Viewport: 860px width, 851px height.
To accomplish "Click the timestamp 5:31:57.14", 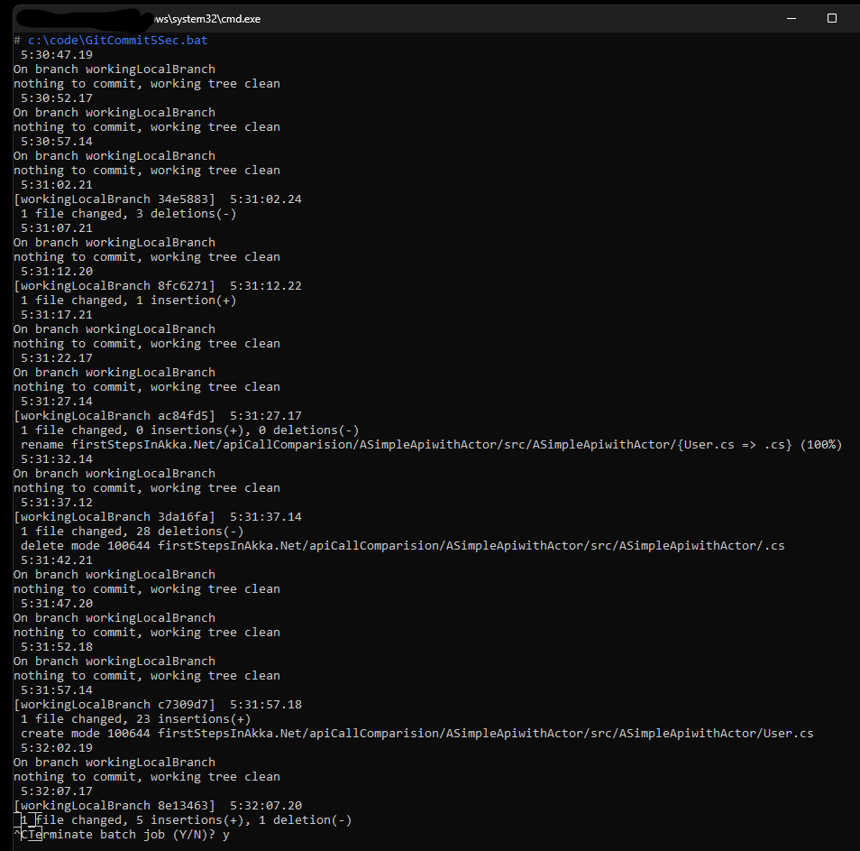I will [57, 690].
